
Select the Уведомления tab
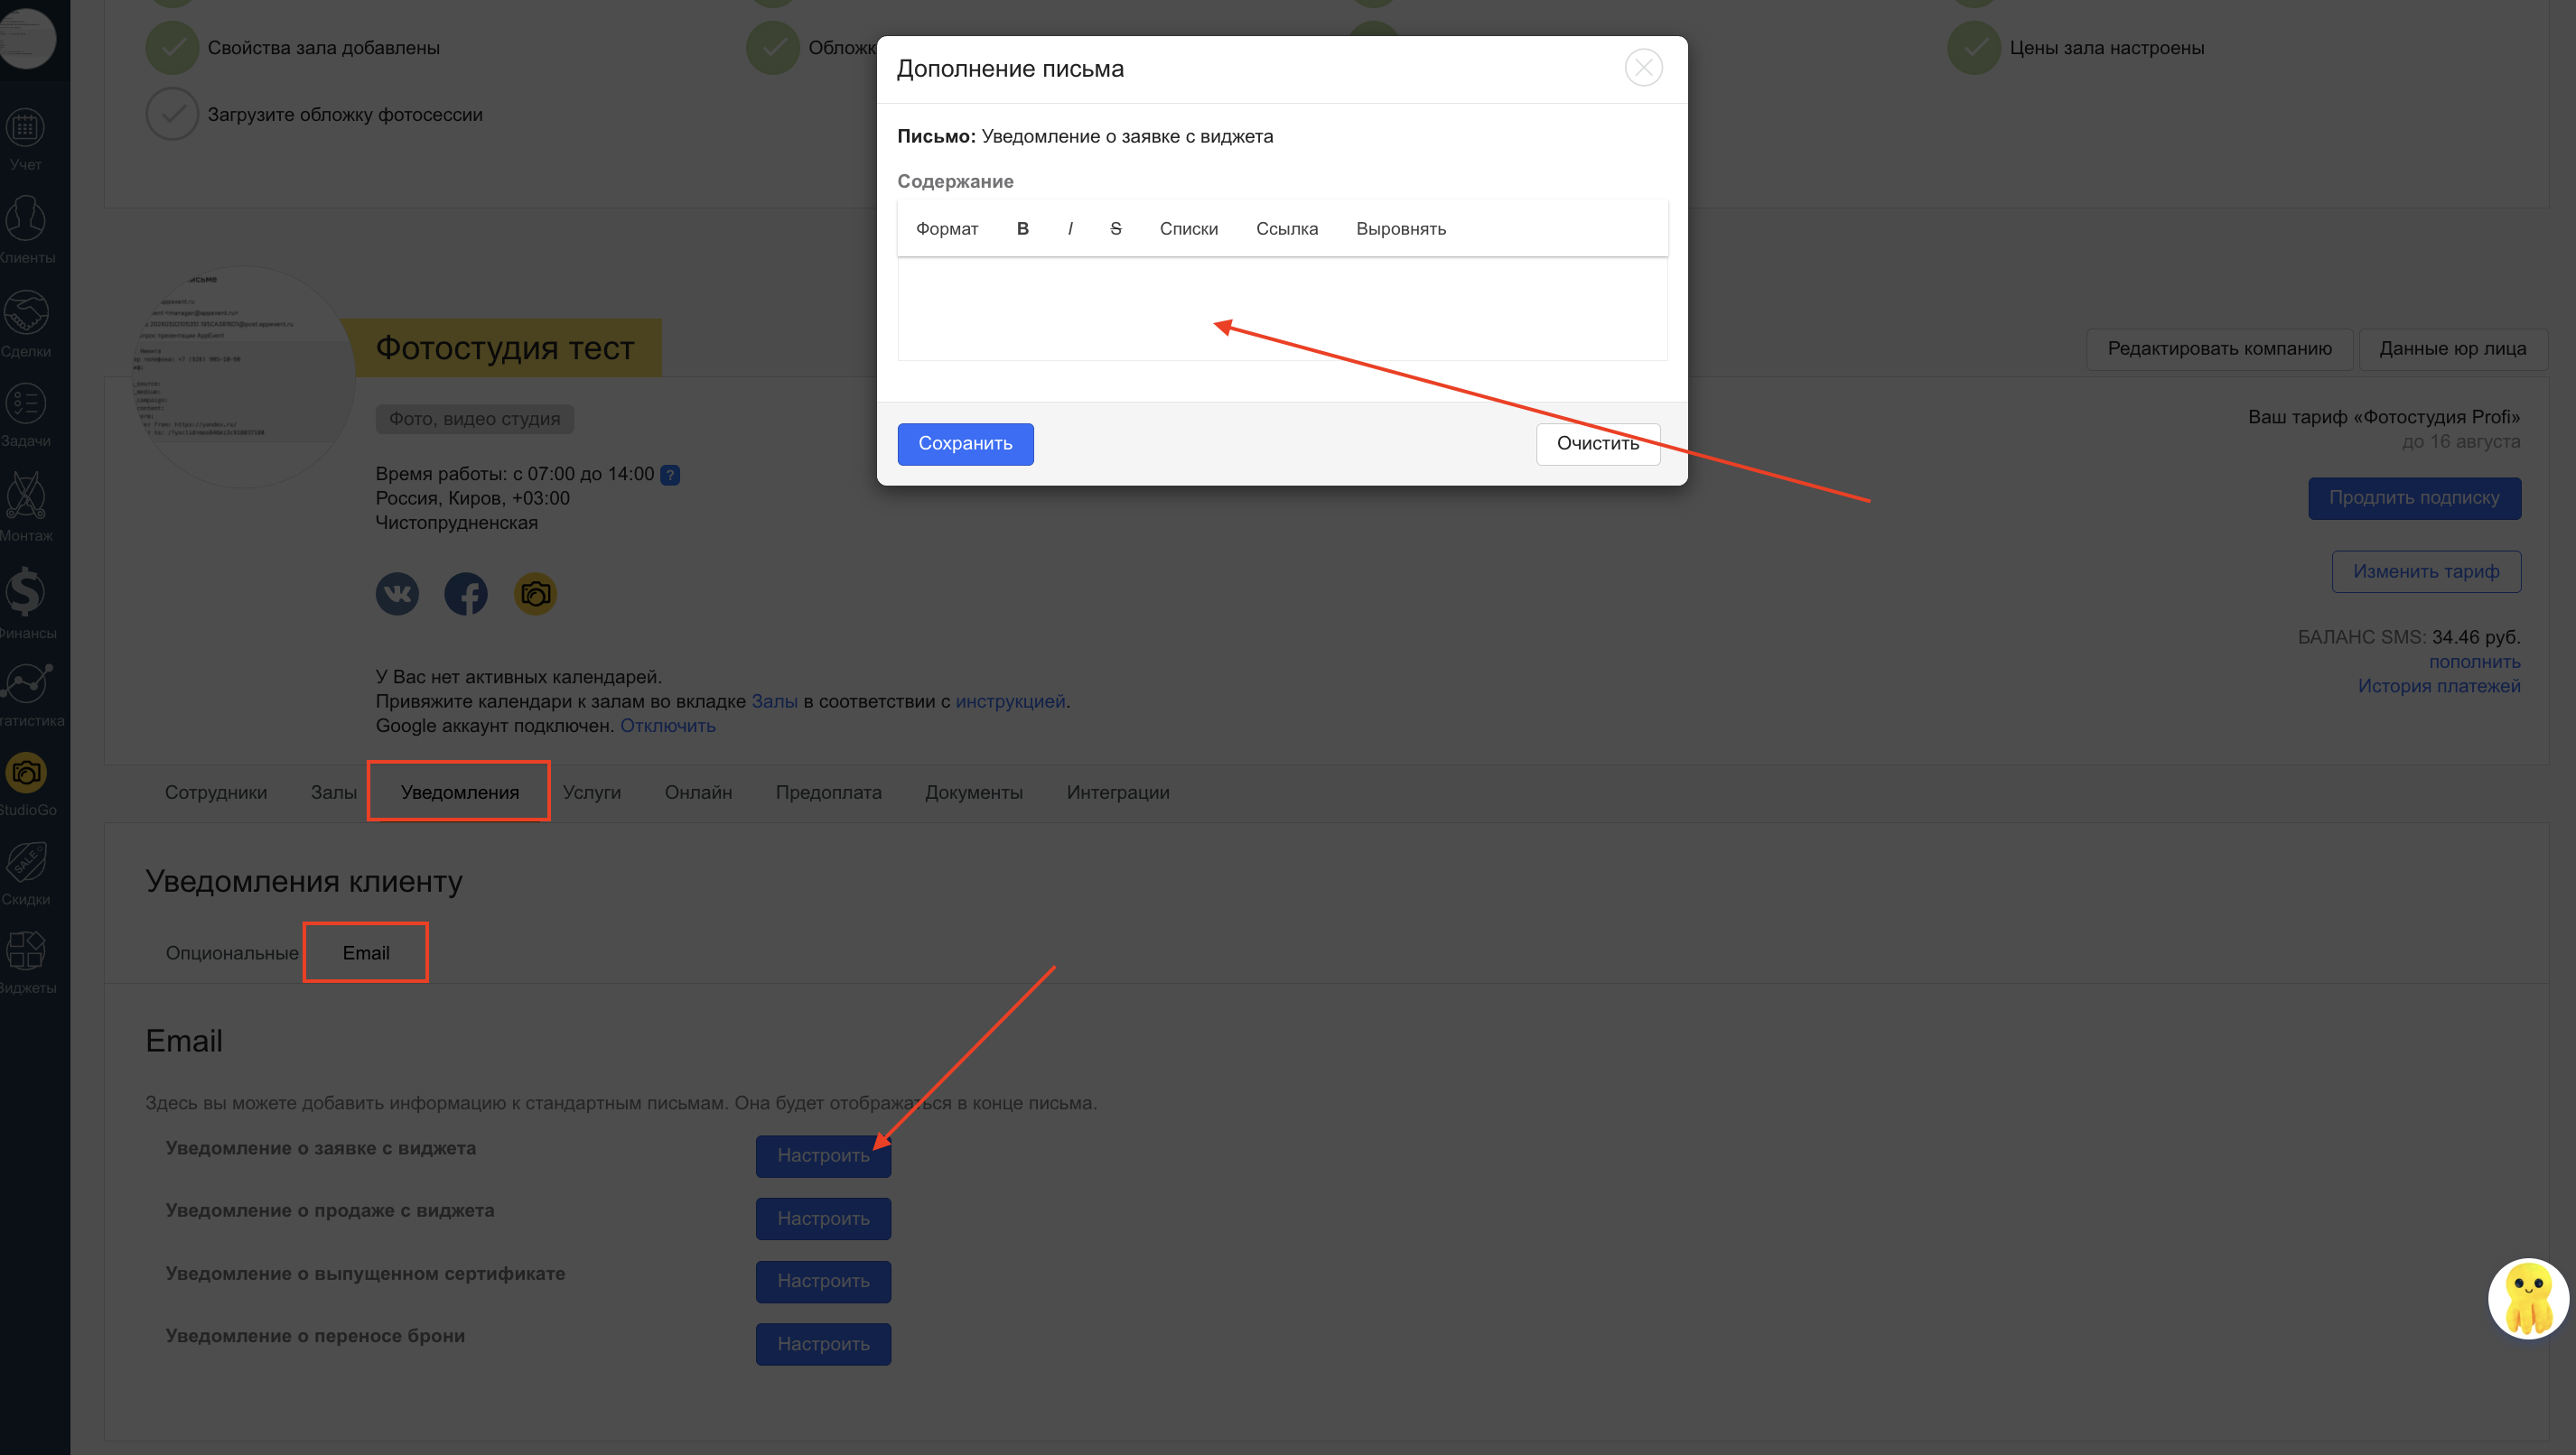(x=460, y=792)
